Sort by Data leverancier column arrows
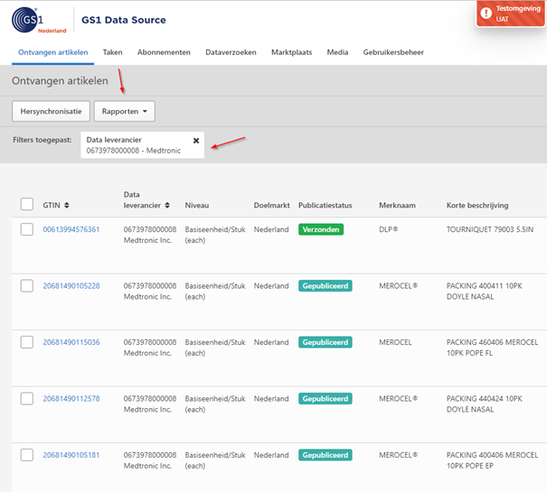The image size is (547, 492). (167, 205)
